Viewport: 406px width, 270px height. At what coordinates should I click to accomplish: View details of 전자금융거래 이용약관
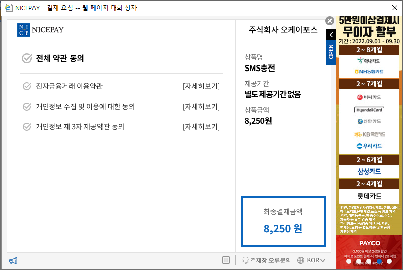[201, 86]
